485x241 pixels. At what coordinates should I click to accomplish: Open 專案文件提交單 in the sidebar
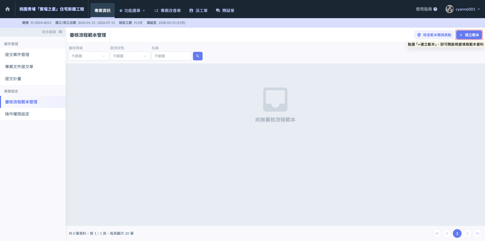click(x=33, y=67)
